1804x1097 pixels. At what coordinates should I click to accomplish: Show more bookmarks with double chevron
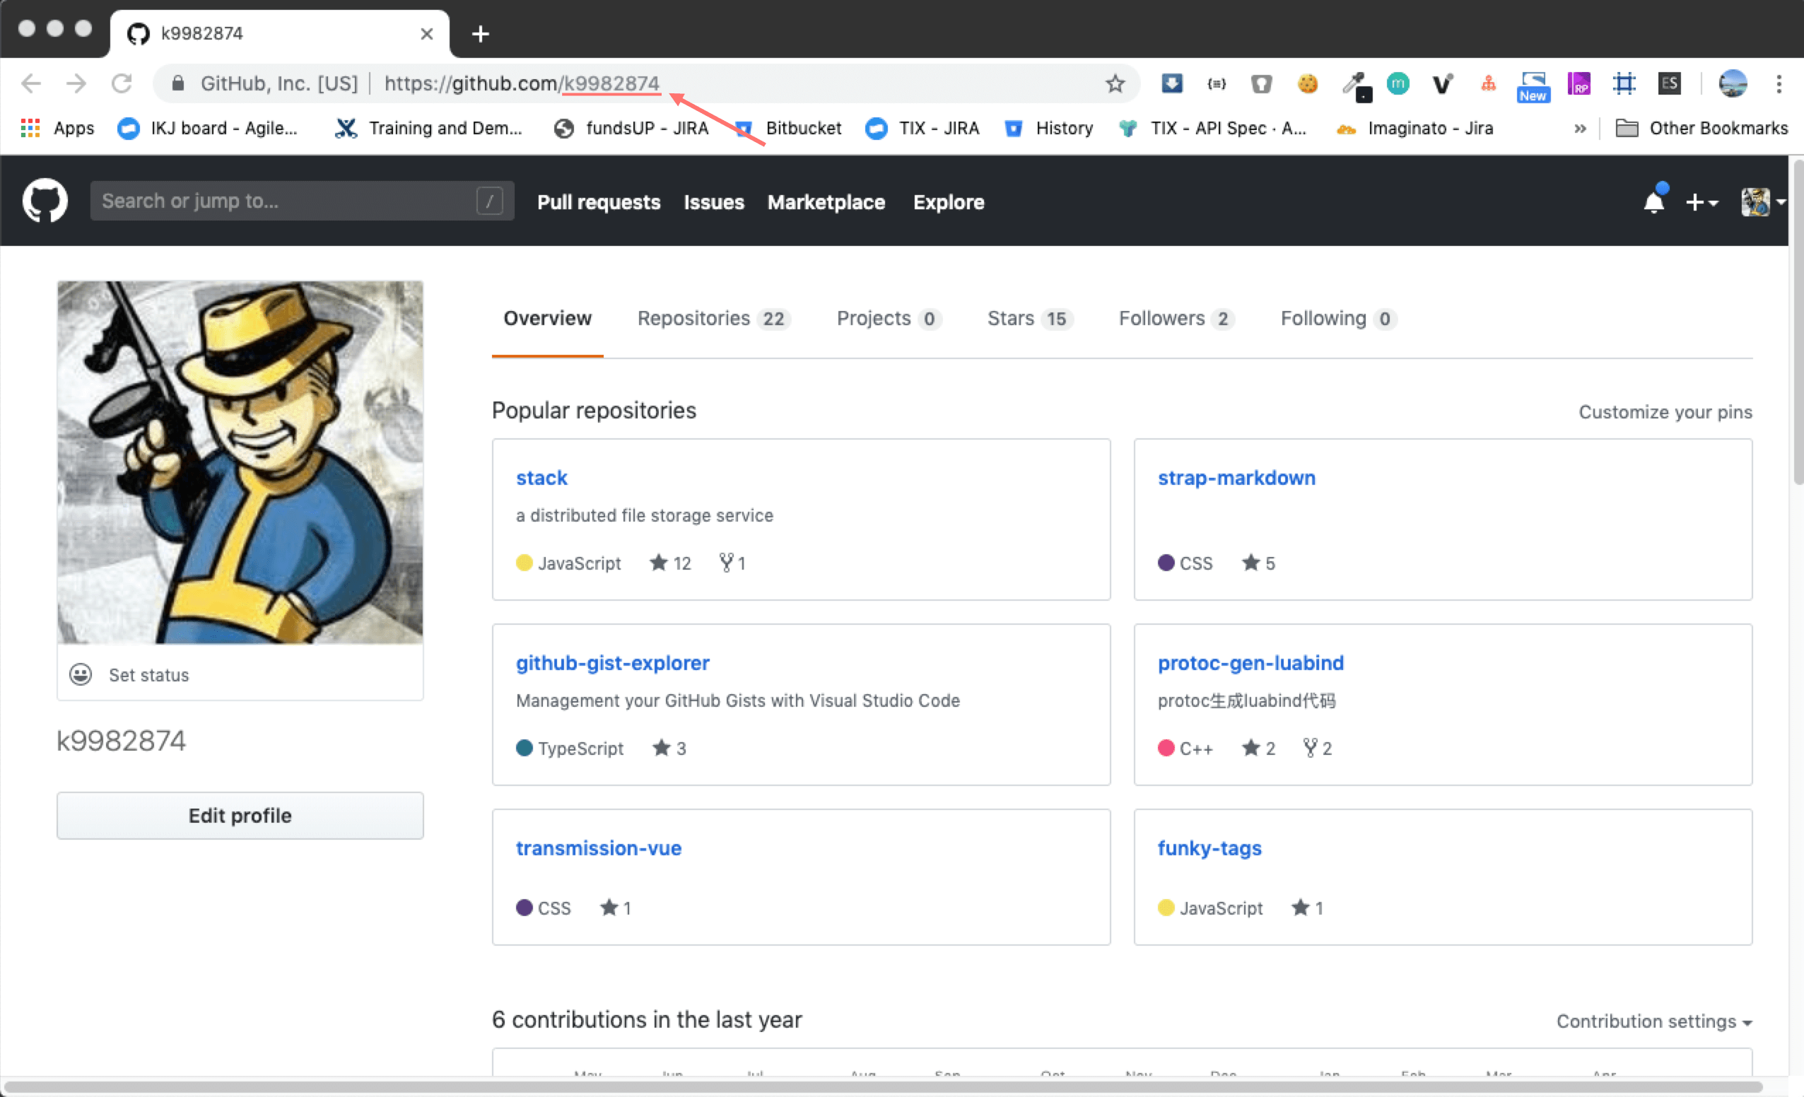pos(1579,128)
